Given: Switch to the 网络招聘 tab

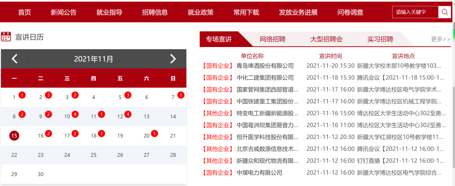Looking at the screenshot, I should (273, 39).
